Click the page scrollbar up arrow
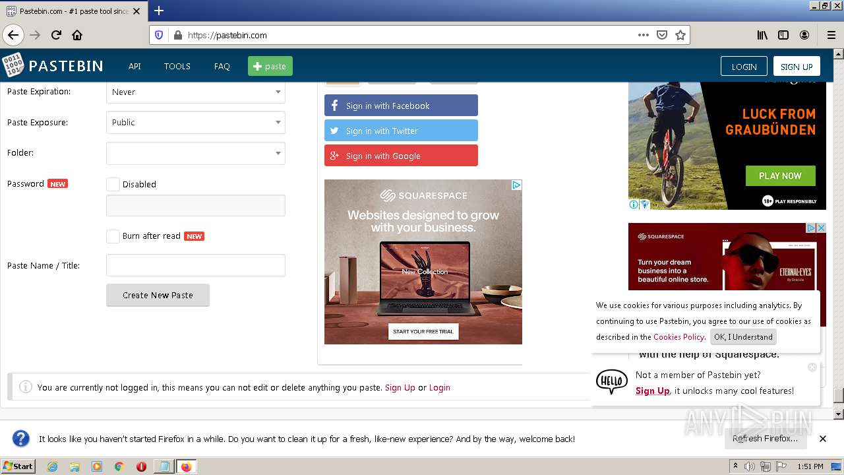 pos(838,54)
